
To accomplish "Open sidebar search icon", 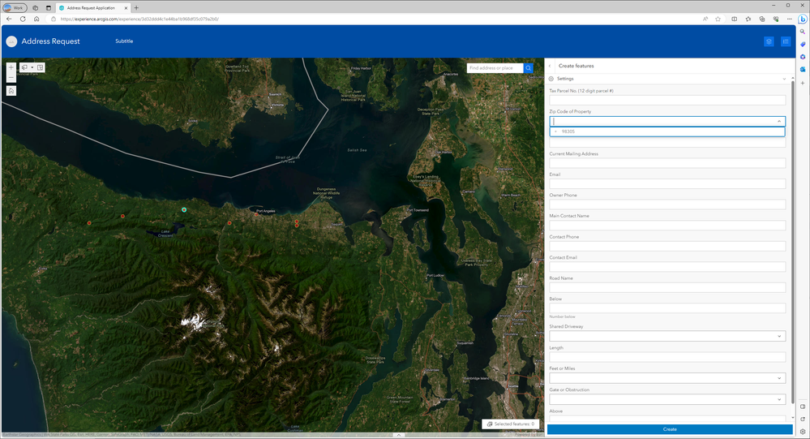I will click(802, 32).
